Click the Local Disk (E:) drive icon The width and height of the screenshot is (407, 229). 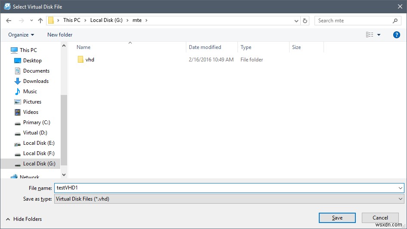(x=17, y=144)
